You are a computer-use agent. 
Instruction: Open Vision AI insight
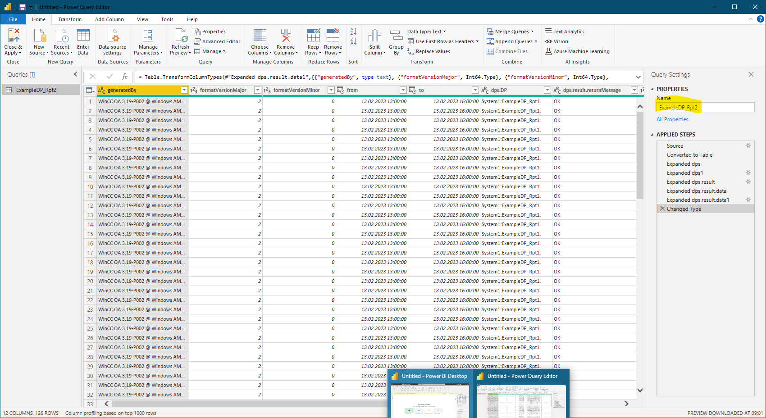(557, 41)
